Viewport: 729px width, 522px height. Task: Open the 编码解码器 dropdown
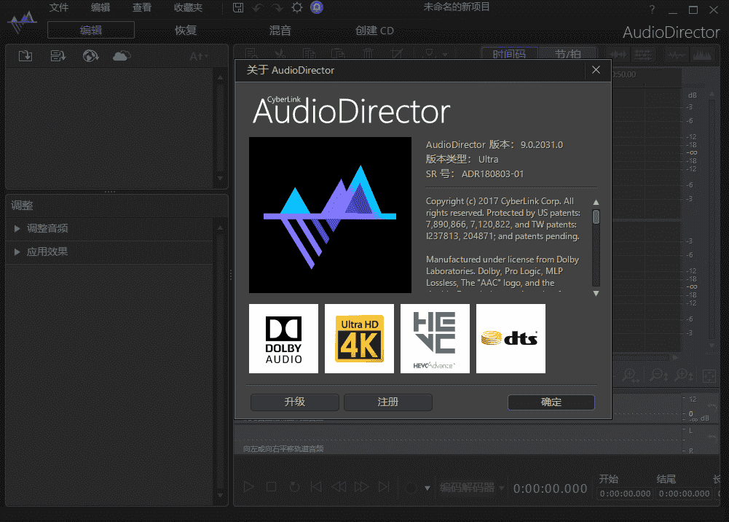click(472, 488)
